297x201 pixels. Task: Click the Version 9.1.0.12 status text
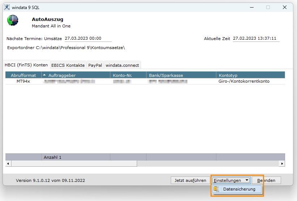pos(50,180)
